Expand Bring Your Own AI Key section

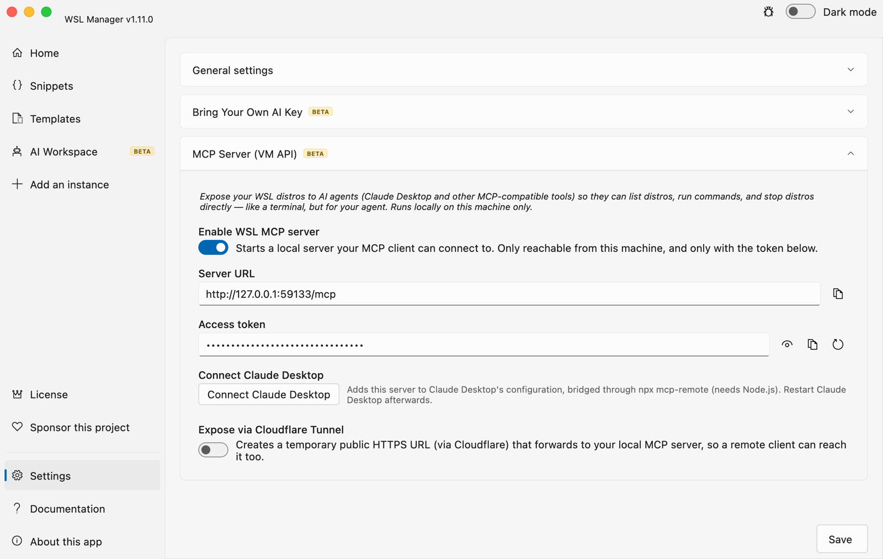(x=524, y=112)
